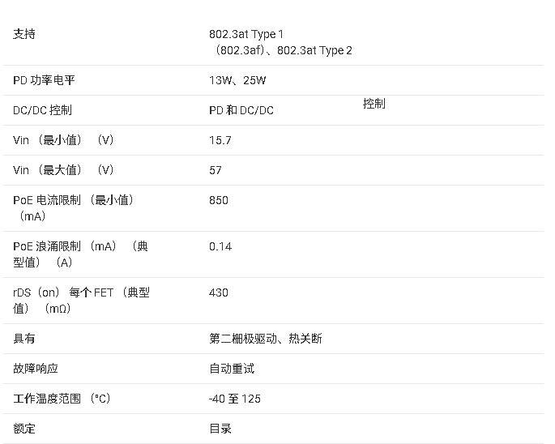Viewport: 555px width, 444px height.
Task: Select the 57 maximum Vin value
Action: coord(216,170)
